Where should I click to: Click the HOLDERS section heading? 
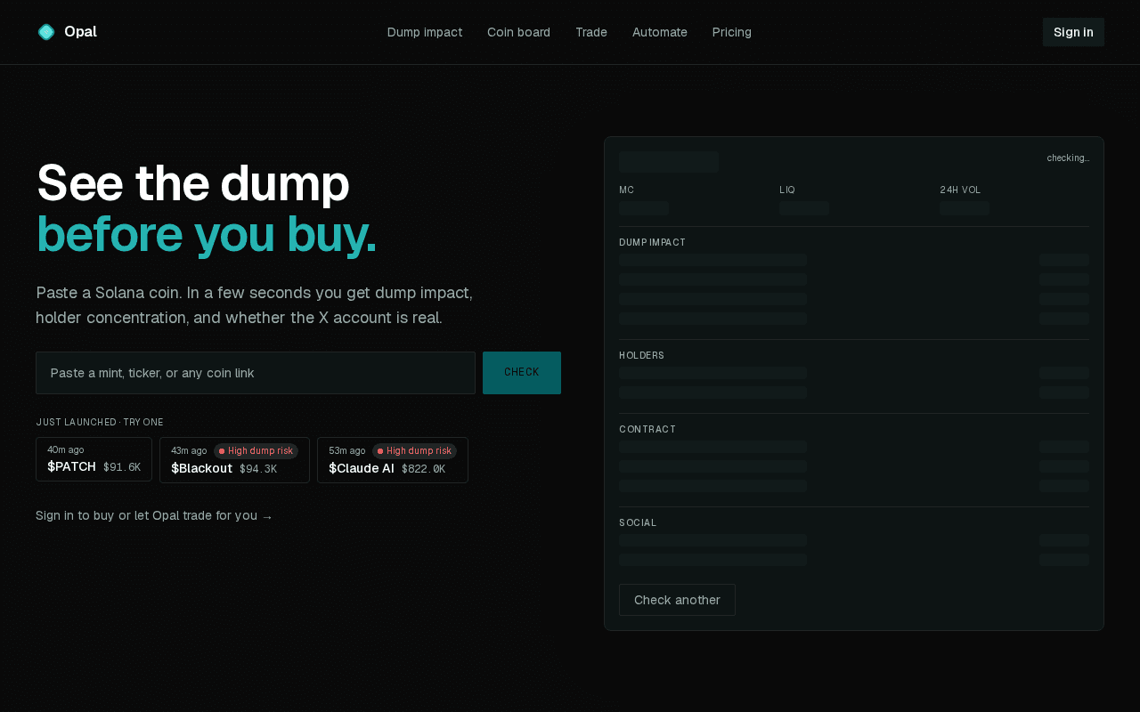(x=642, y=356)
